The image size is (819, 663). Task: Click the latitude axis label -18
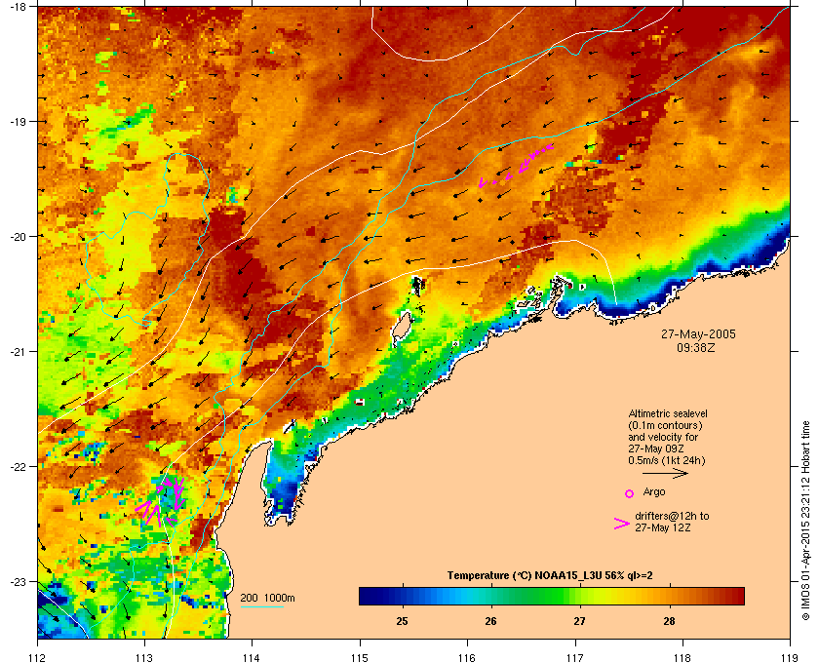[x=19, y=7]
